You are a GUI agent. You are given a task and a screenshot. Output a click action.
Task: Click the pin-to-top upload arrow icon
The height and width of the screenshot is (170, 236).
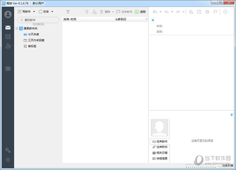87,12
